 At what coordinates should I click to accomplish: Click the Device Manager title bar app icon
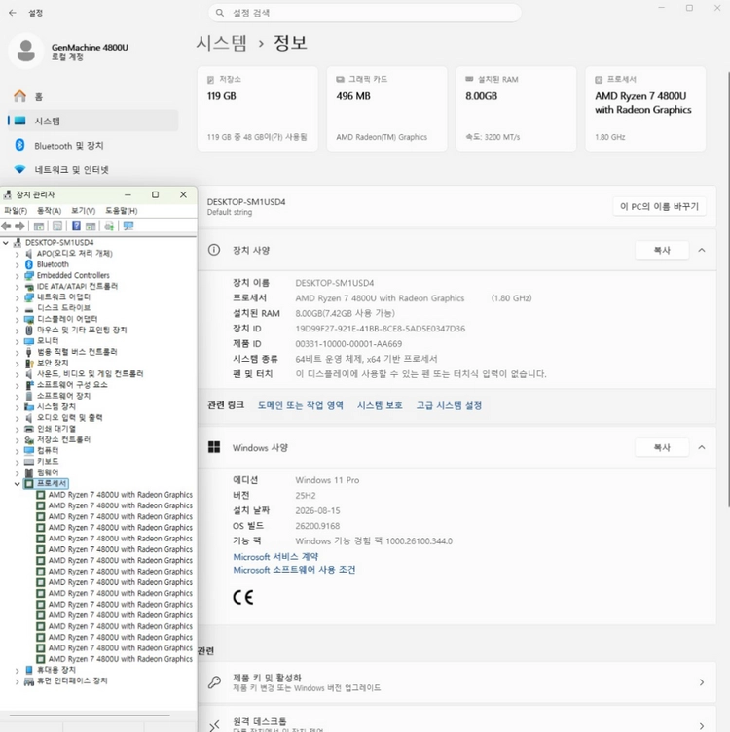[8, 194]
